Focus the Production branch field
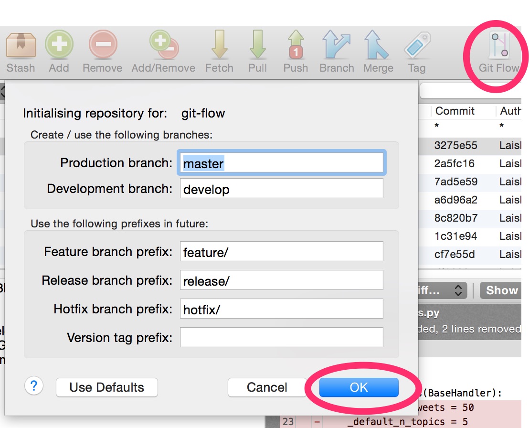 pyautogui.click(x=282, y=163)
